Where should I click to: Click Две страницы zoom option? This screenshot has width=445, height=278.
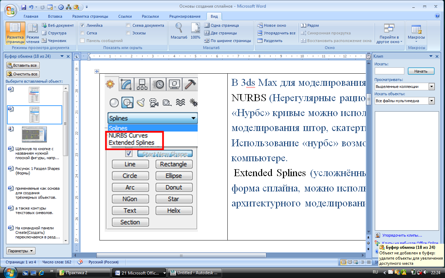(221, 33)
